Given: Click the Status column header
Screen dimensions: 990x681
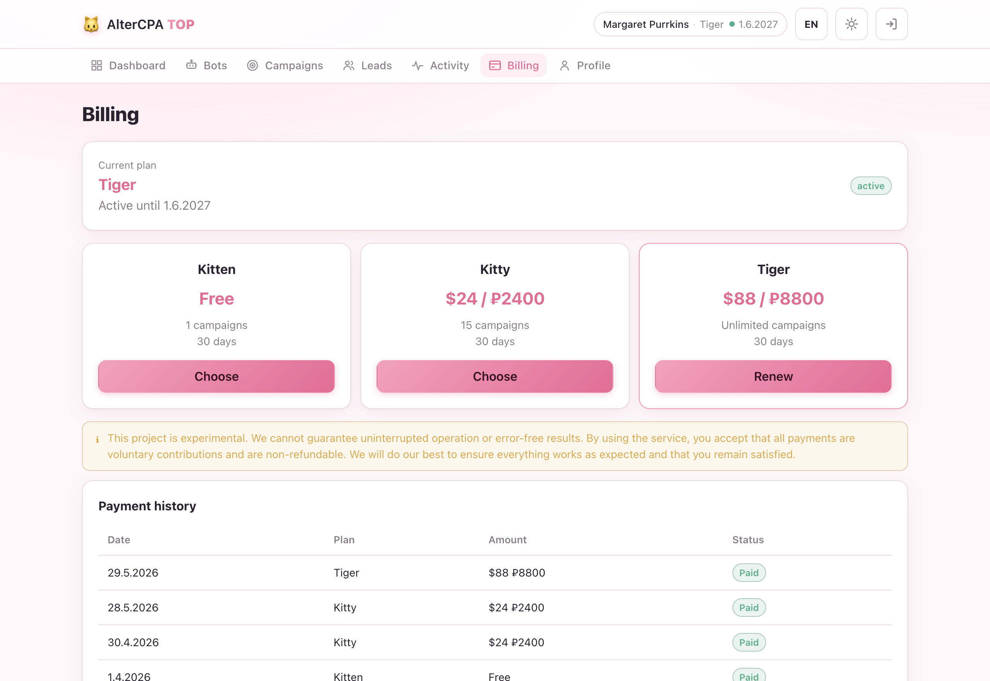Looking at the screenshot, I should point(748,540).
